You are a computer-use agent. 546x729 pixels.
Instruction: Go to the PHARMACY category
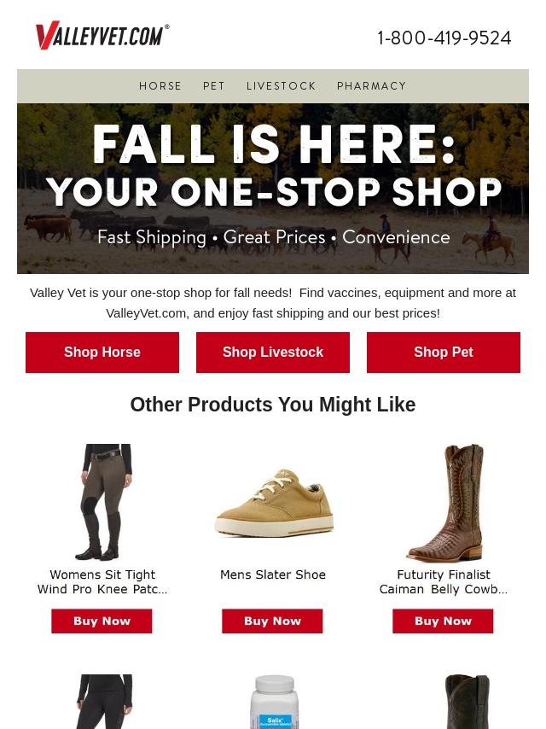pos(371,86)
